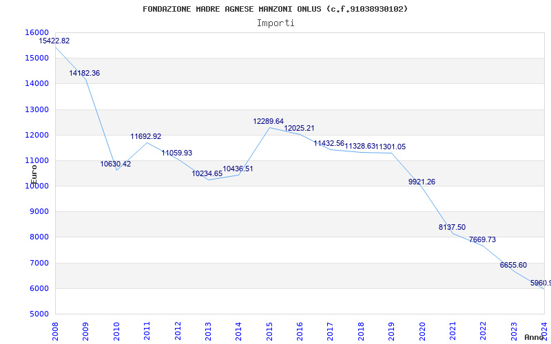Image resolution: width=551 pixels, height=344 pixels.
Task: Click the data label 10630.42
Action: [115, 164]
